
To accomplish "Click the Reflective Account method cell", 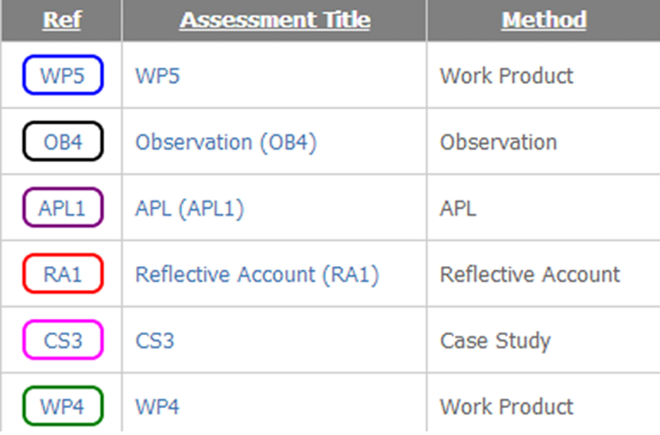I will [x=530, y=274].
